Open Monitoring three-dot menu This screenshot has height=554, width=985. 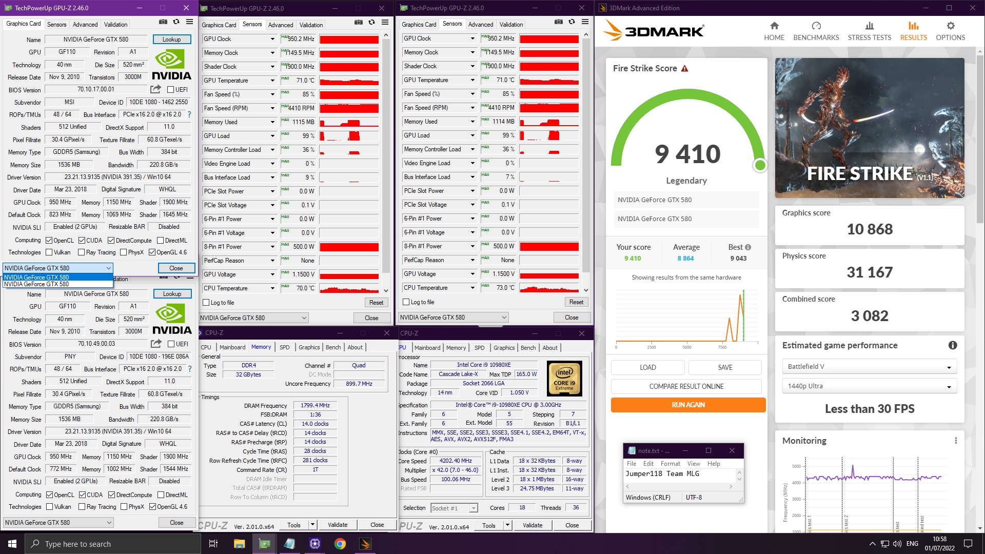[x=956, y=441]
